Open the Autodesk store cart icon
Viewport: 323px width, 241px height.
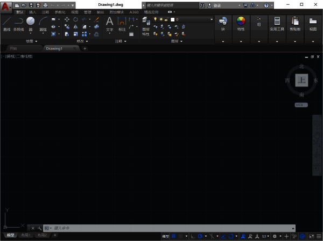point(245,5)
